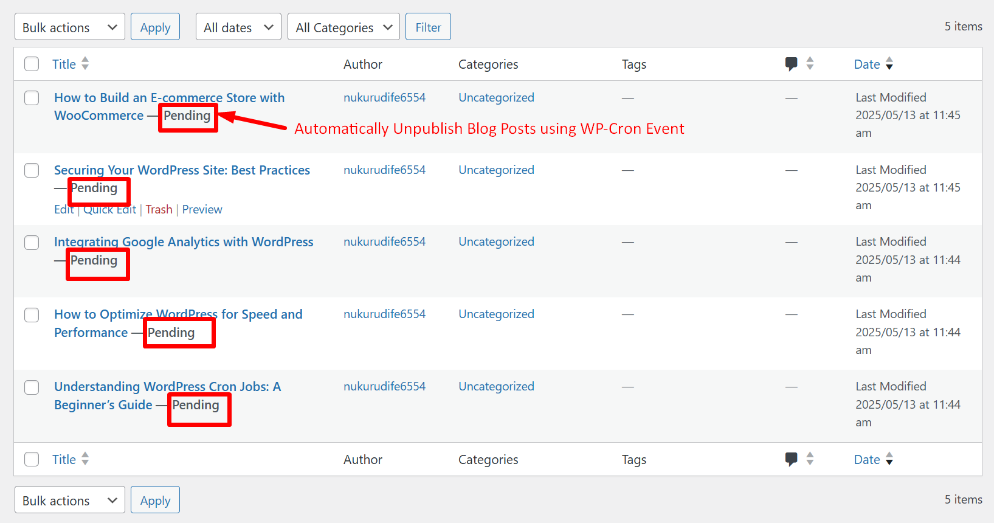The image size is (994, 523).
Task: Click Last Modified date in Cron Jobs row
Action: (908, 404)
